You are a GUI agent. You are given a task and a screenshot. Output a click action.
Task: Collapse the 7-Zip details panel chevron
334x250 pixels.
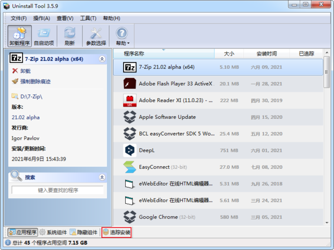click(x=102, y=59)
